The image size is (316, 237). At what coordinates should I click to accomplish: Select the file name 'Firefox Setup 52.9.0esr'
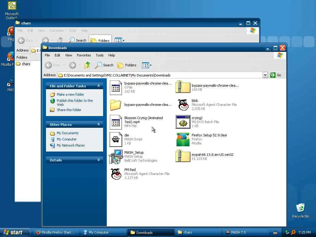click(209, 135)
